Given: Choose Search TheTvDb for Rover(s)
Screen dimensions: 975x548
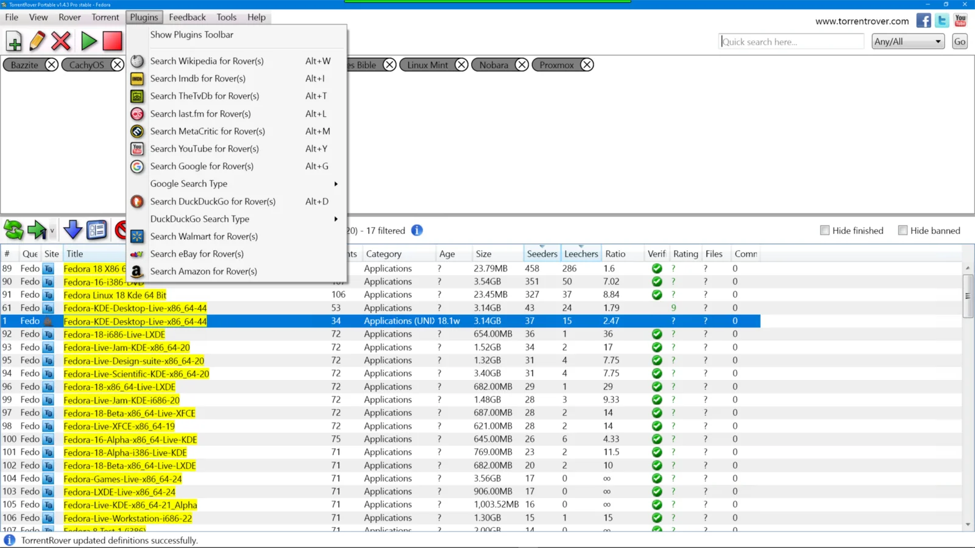Looking at the screenshot, I should click(x=236, y=96).
